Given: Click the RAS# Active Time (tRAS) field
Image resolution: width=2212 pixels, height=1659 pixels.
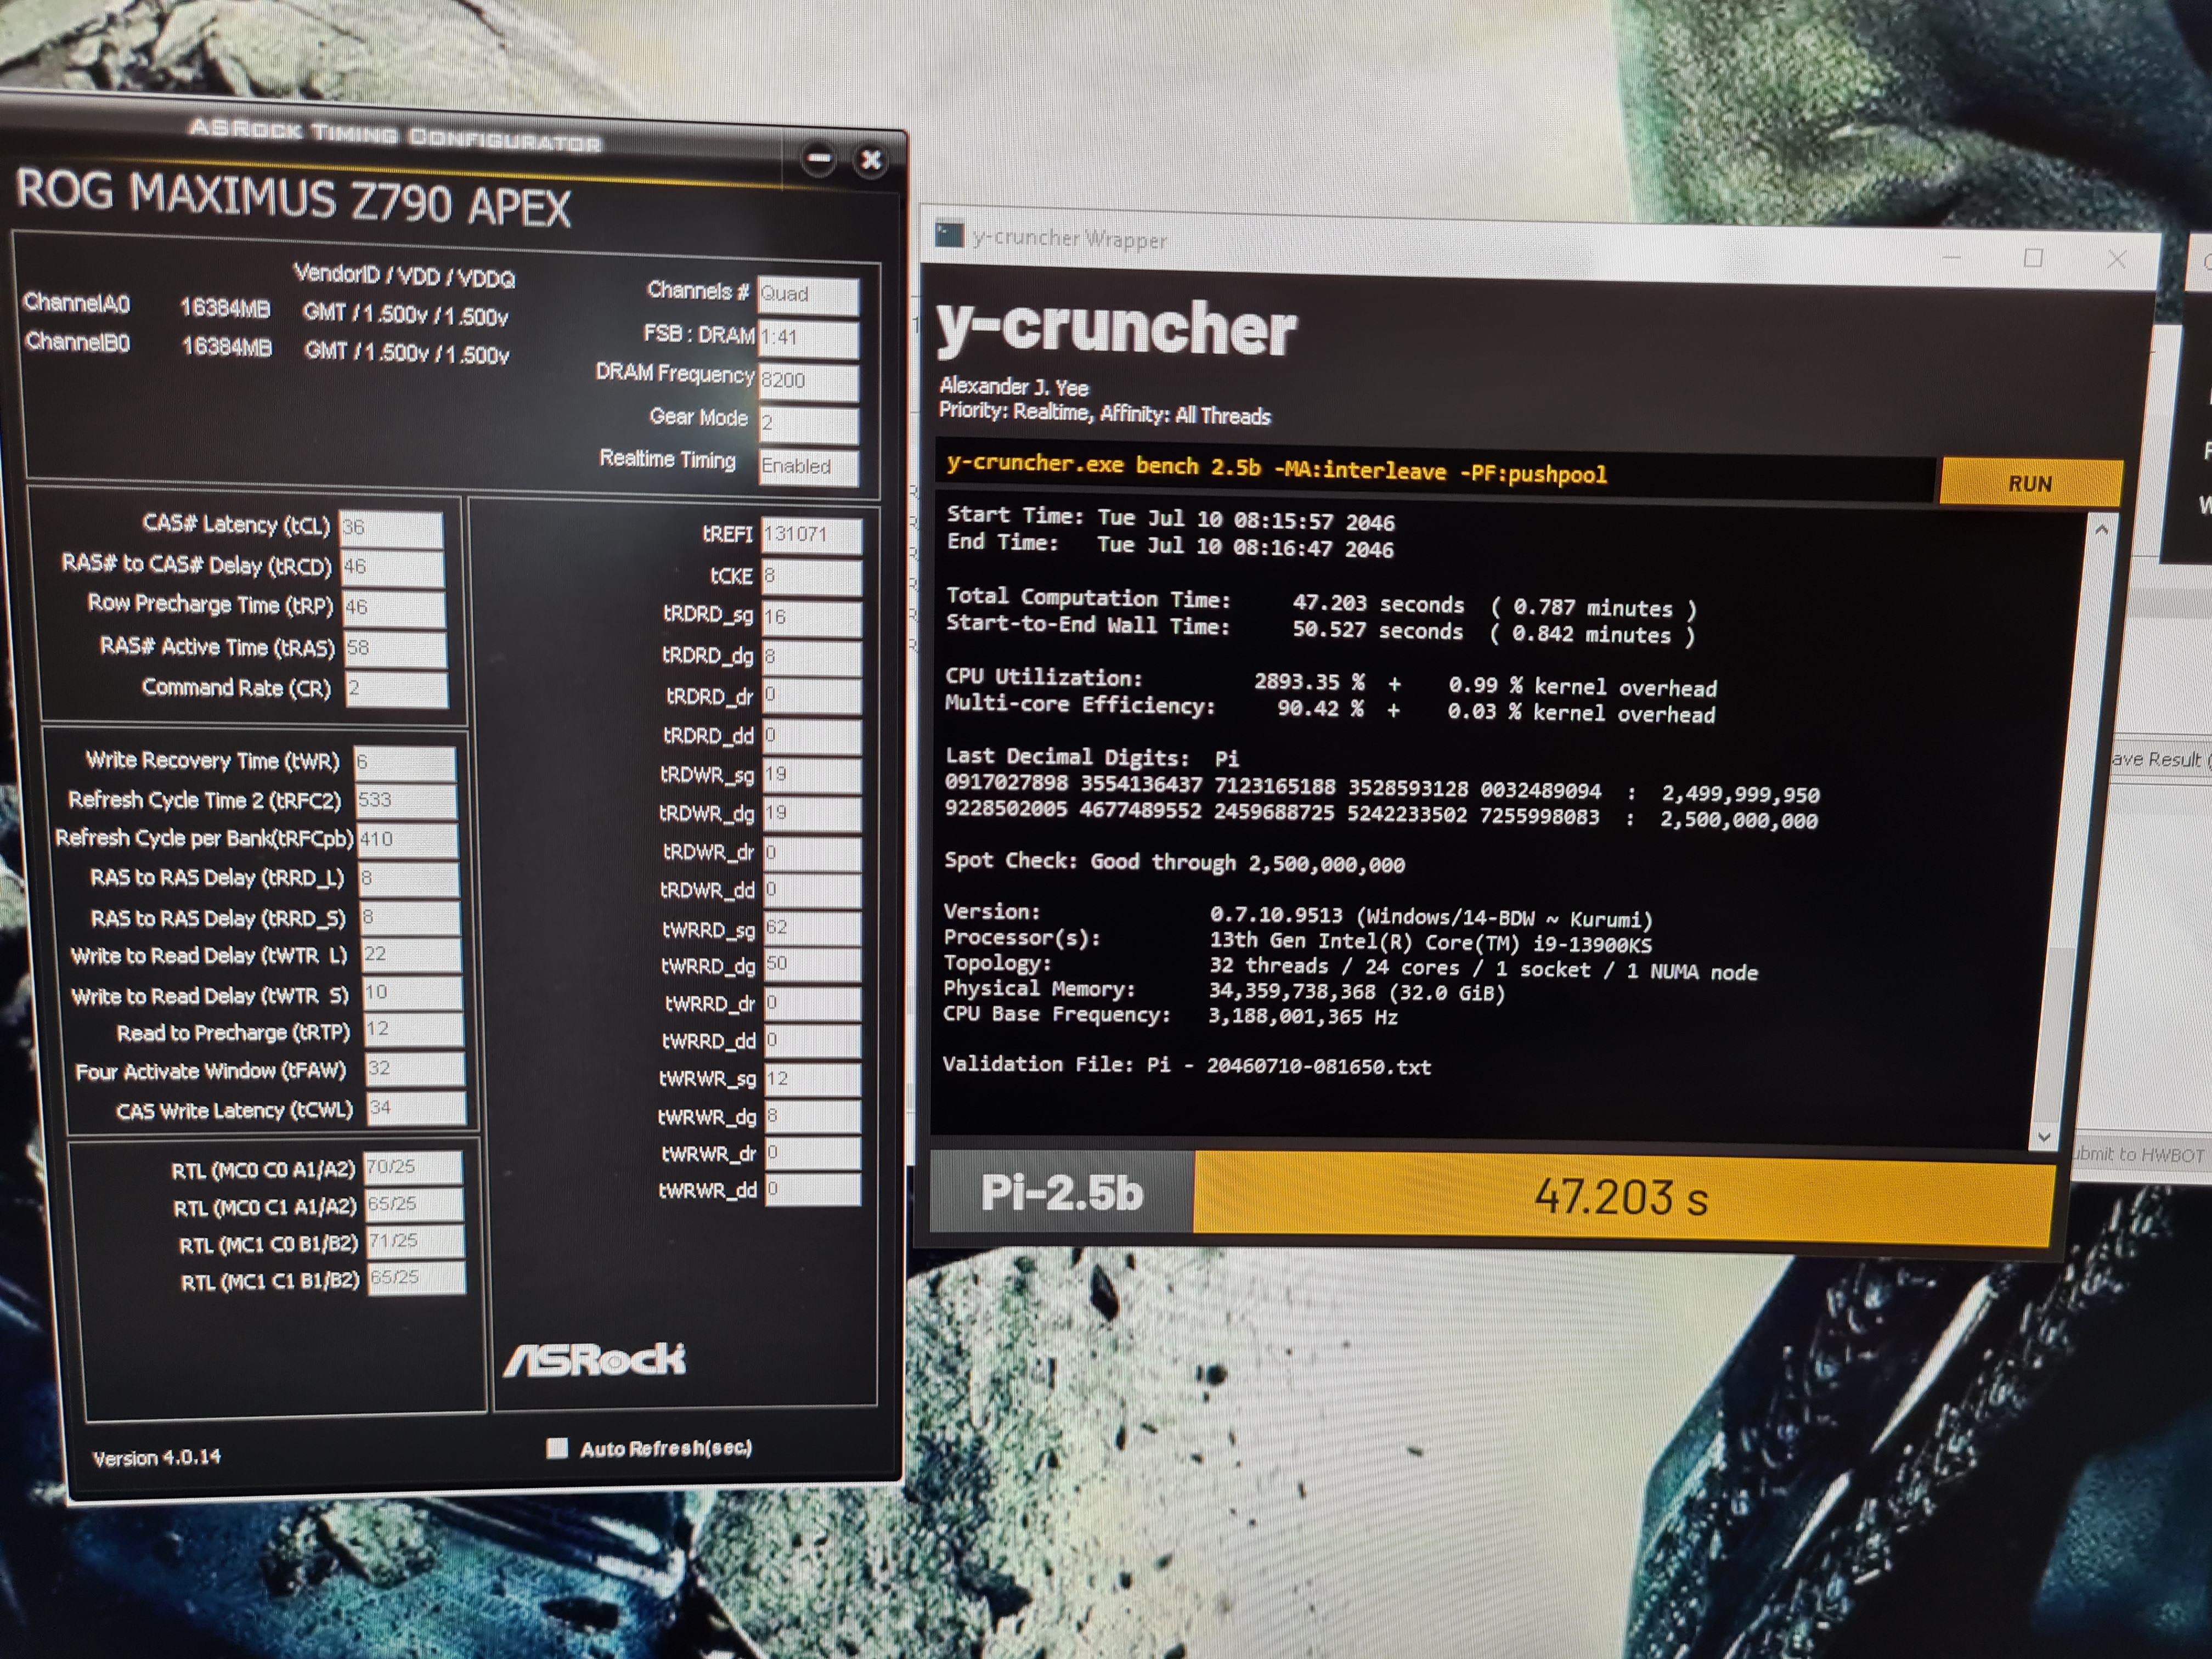Looking at the screenshot, I should [395, 648].
